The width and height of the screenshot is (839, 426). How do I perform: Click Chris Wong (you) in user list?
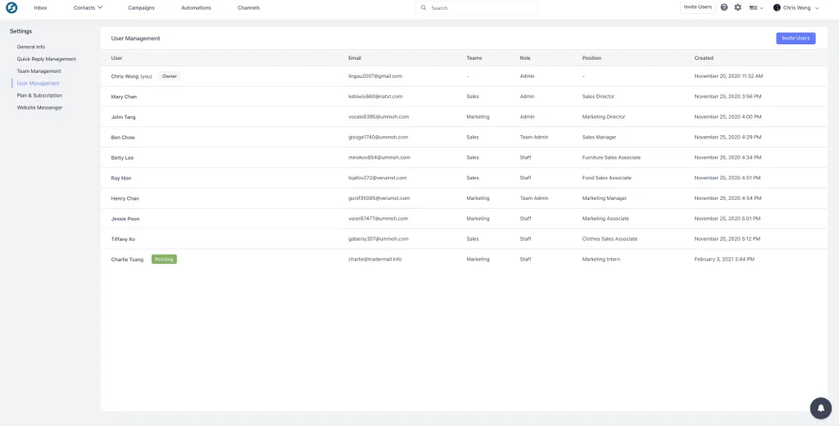131,76
